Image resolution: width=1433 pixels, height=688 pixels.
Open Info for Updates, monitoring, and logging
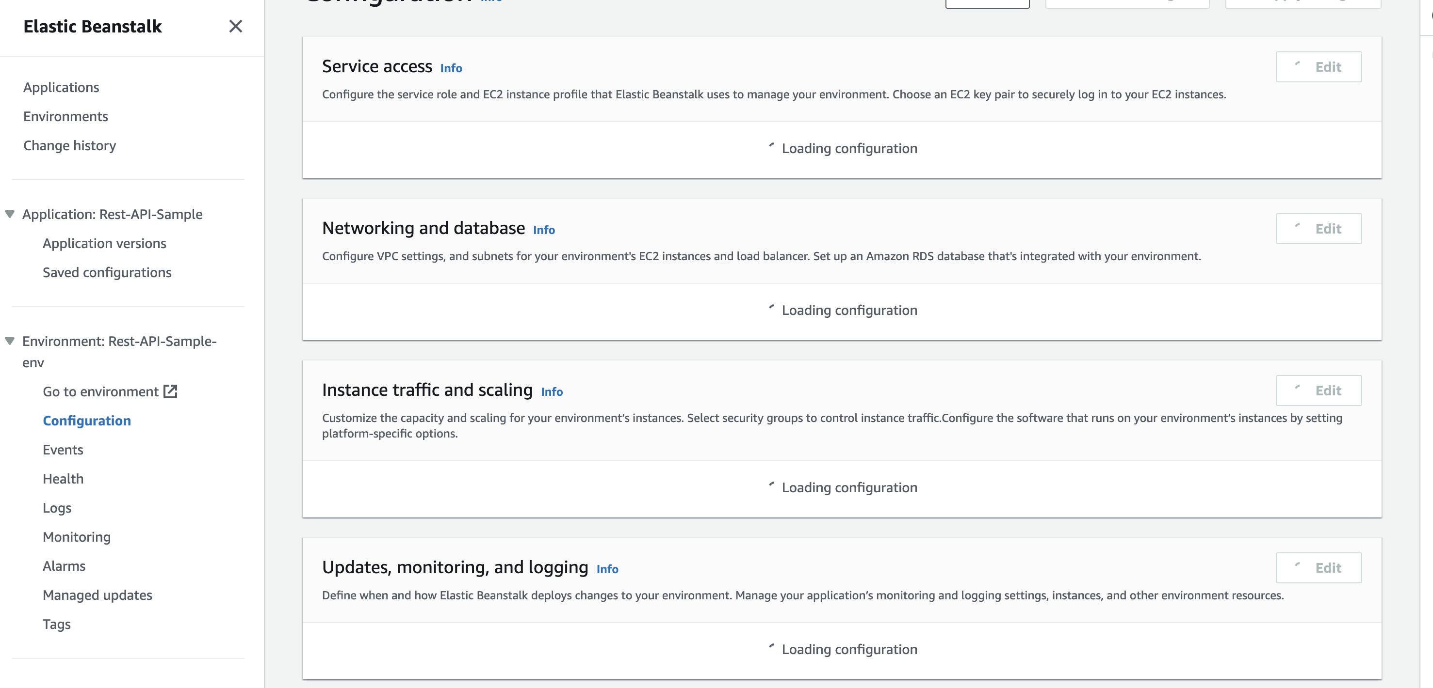pos(607,569)
